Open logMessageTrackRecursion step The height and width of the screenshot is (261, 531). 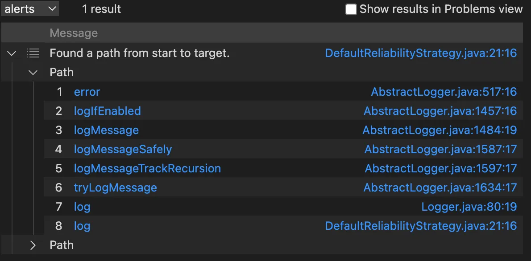[147, 168]
